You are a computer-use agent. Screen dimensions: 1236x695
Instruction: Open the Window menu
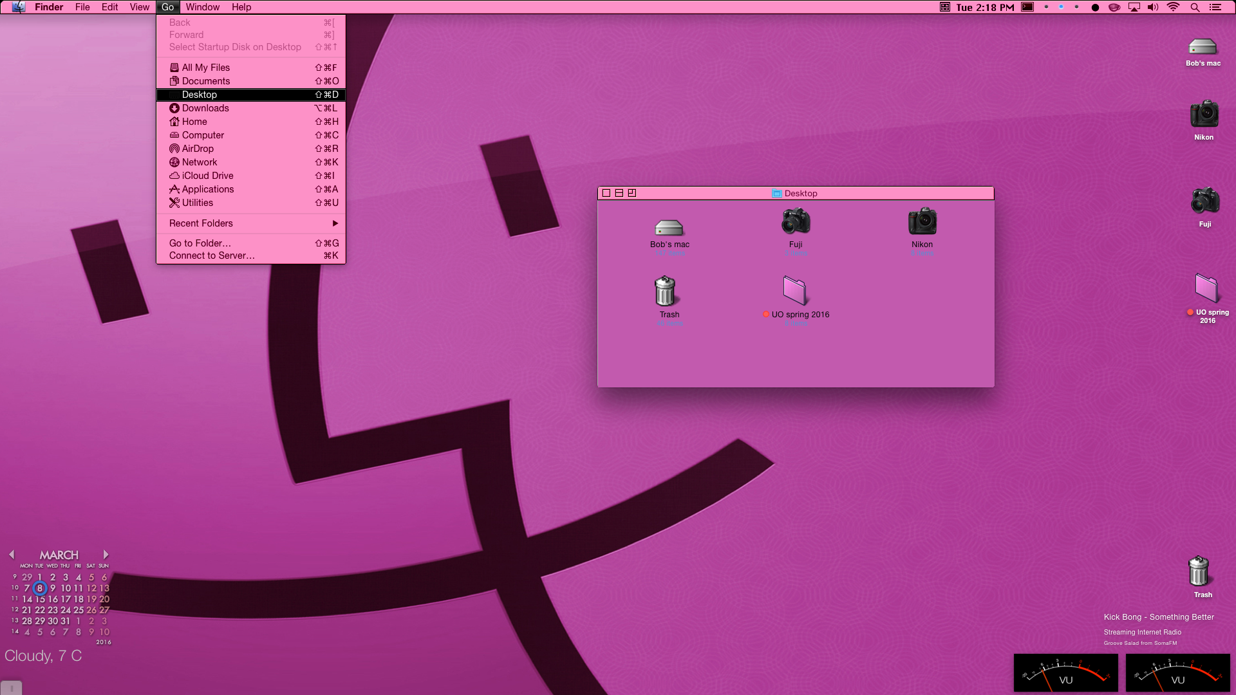[x=203, y=7]
